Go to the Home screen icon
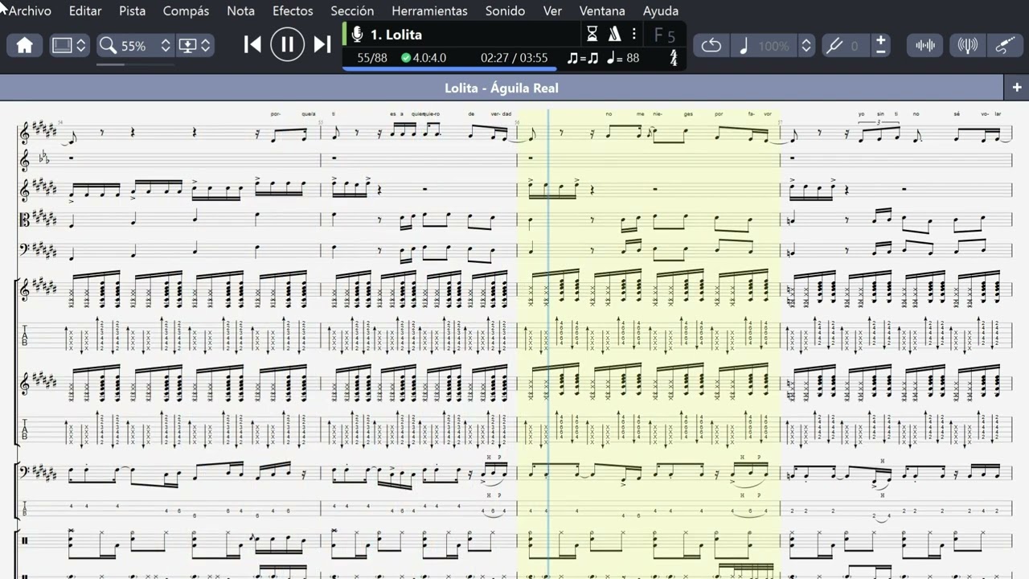Image resolution: width=1029 pixels, height=579 pixels. (x=24, y=46)
